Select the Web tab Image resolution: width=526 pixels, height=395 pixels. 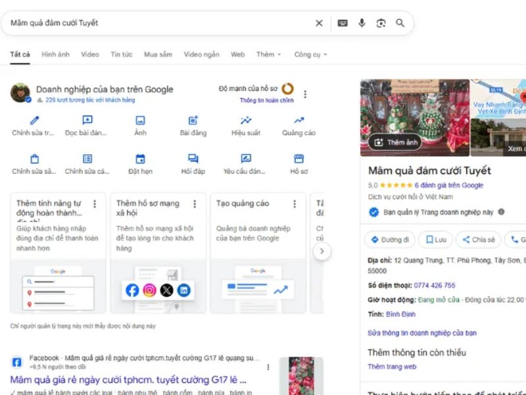237,55
